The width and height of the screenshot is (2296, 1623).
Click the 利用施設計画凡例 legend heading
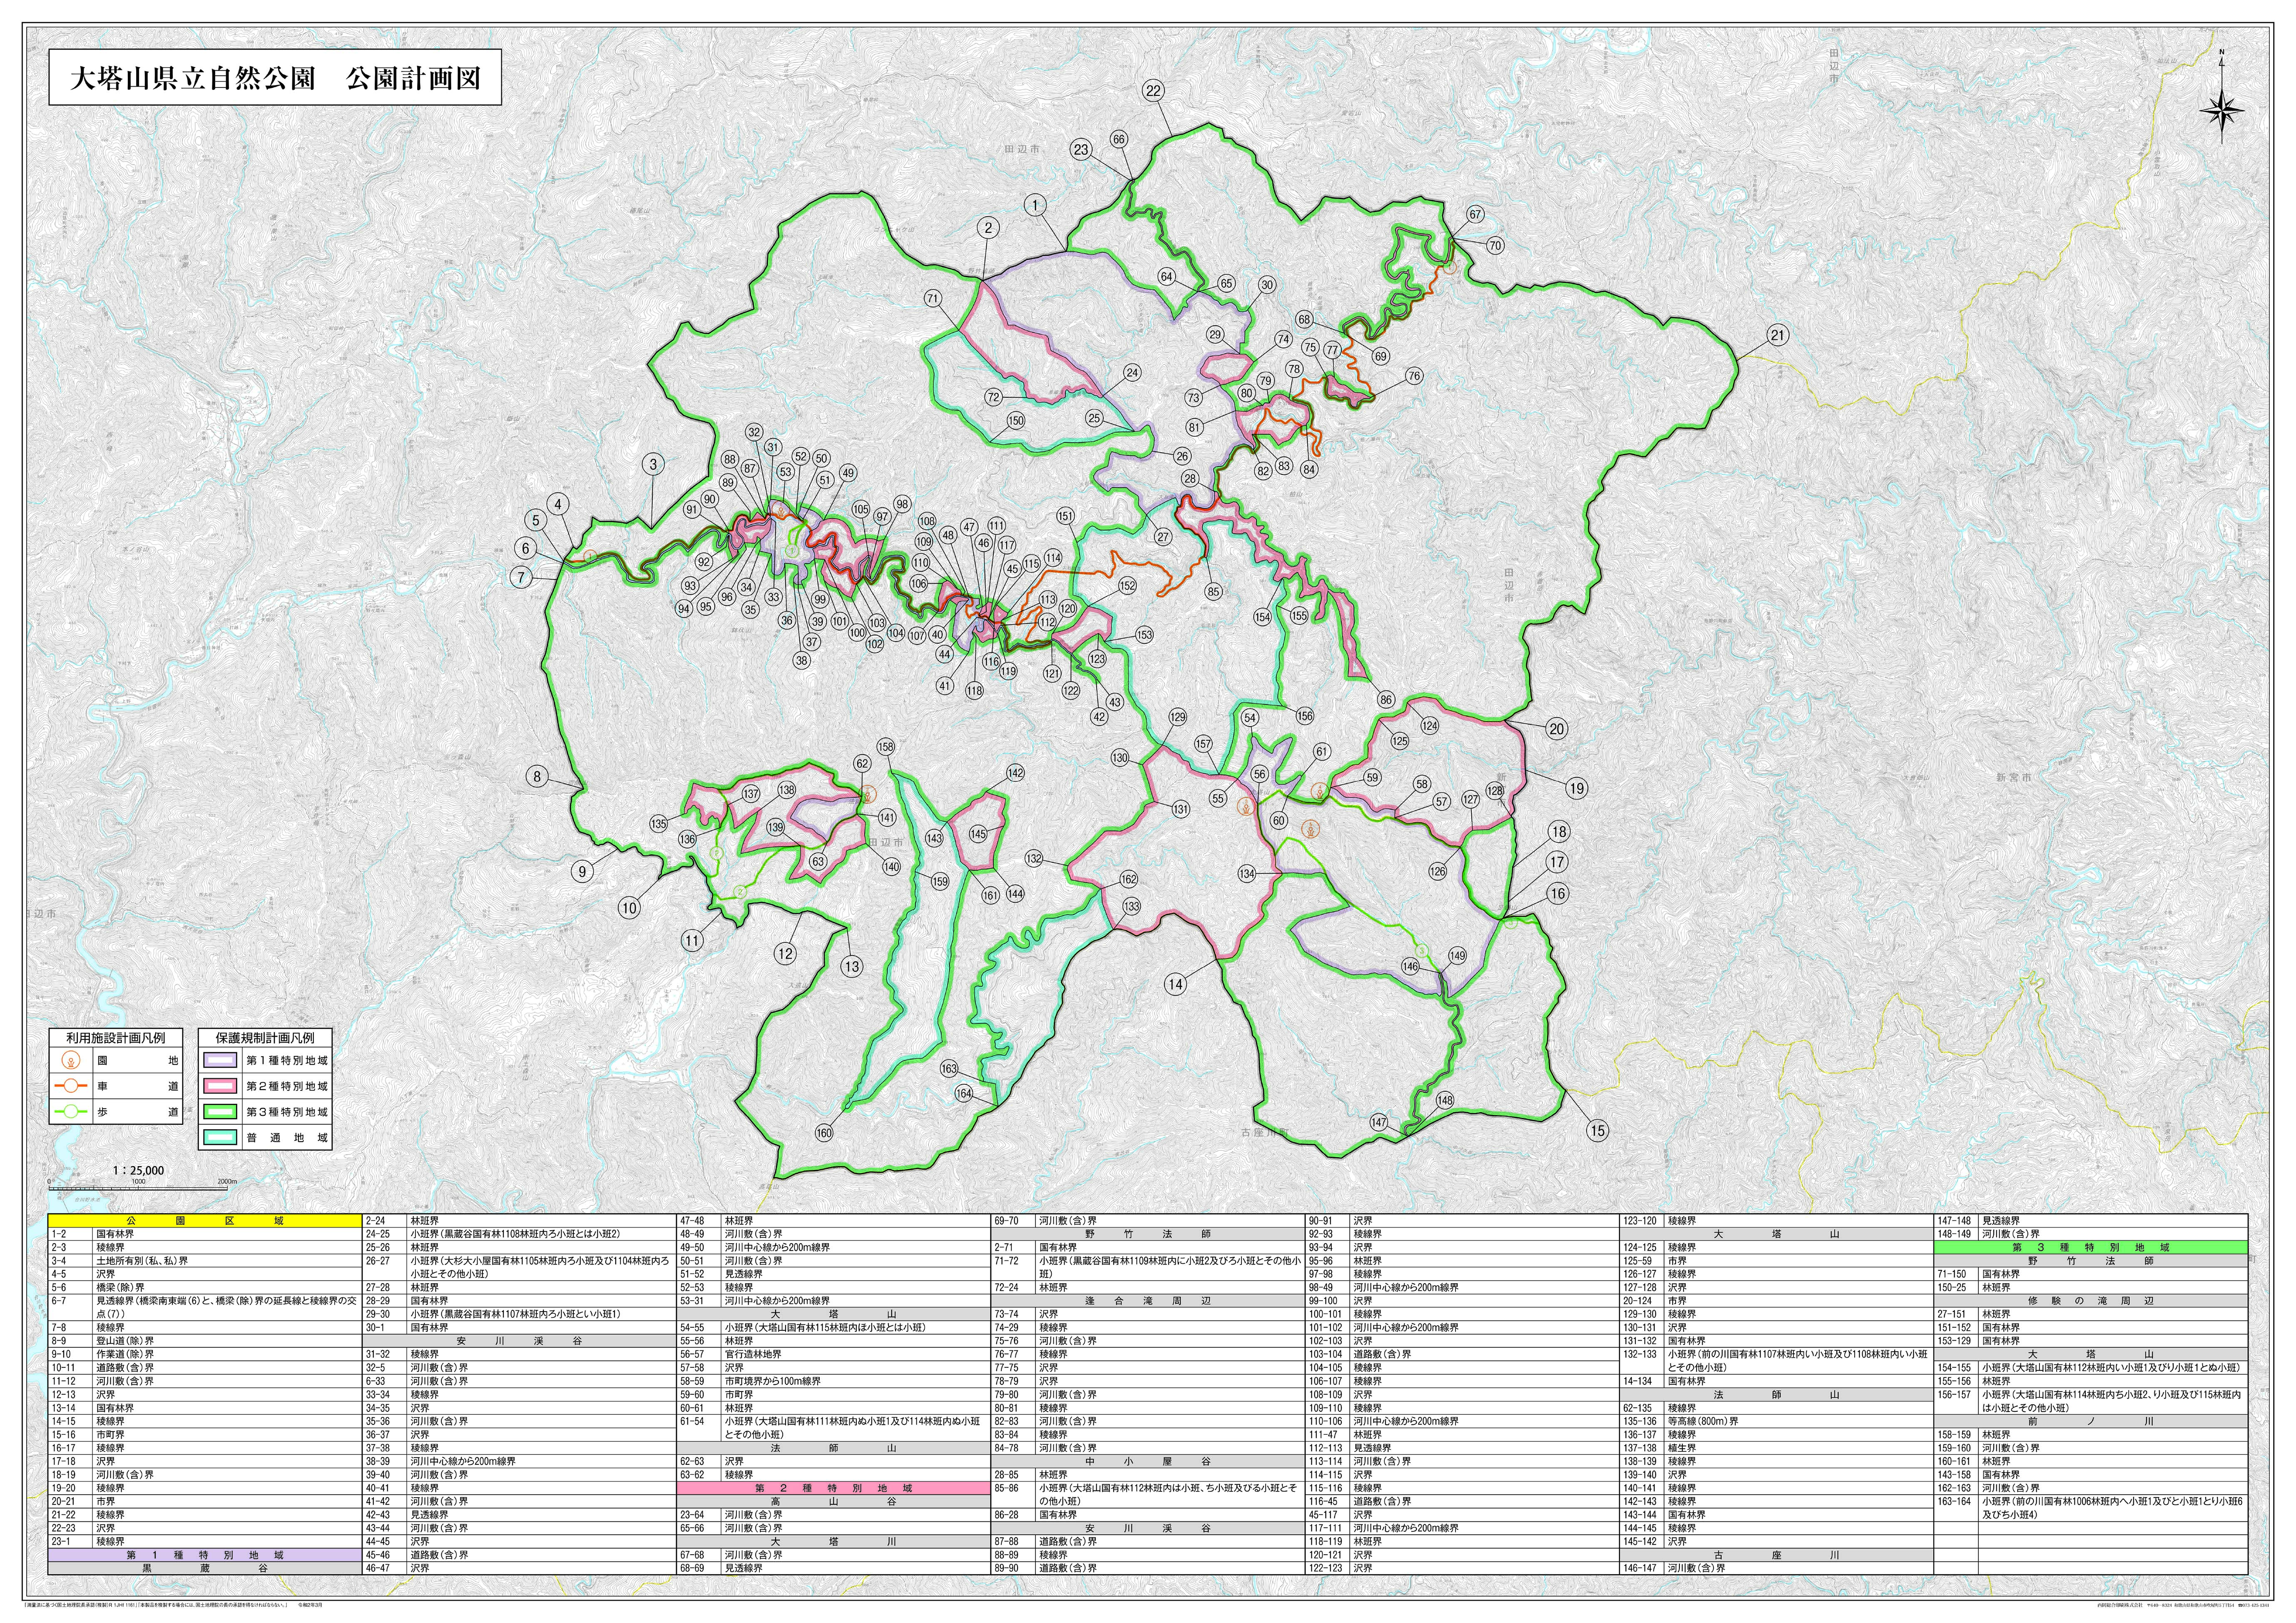(116, 1038)
